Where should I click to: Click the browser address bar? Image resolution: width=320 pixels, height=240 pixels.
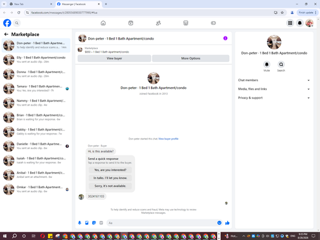point(149,13)
